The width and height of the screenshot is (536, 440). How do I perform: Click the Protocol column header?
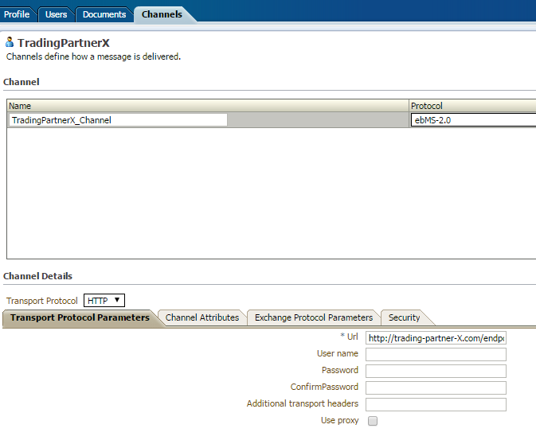coord(473,106)
